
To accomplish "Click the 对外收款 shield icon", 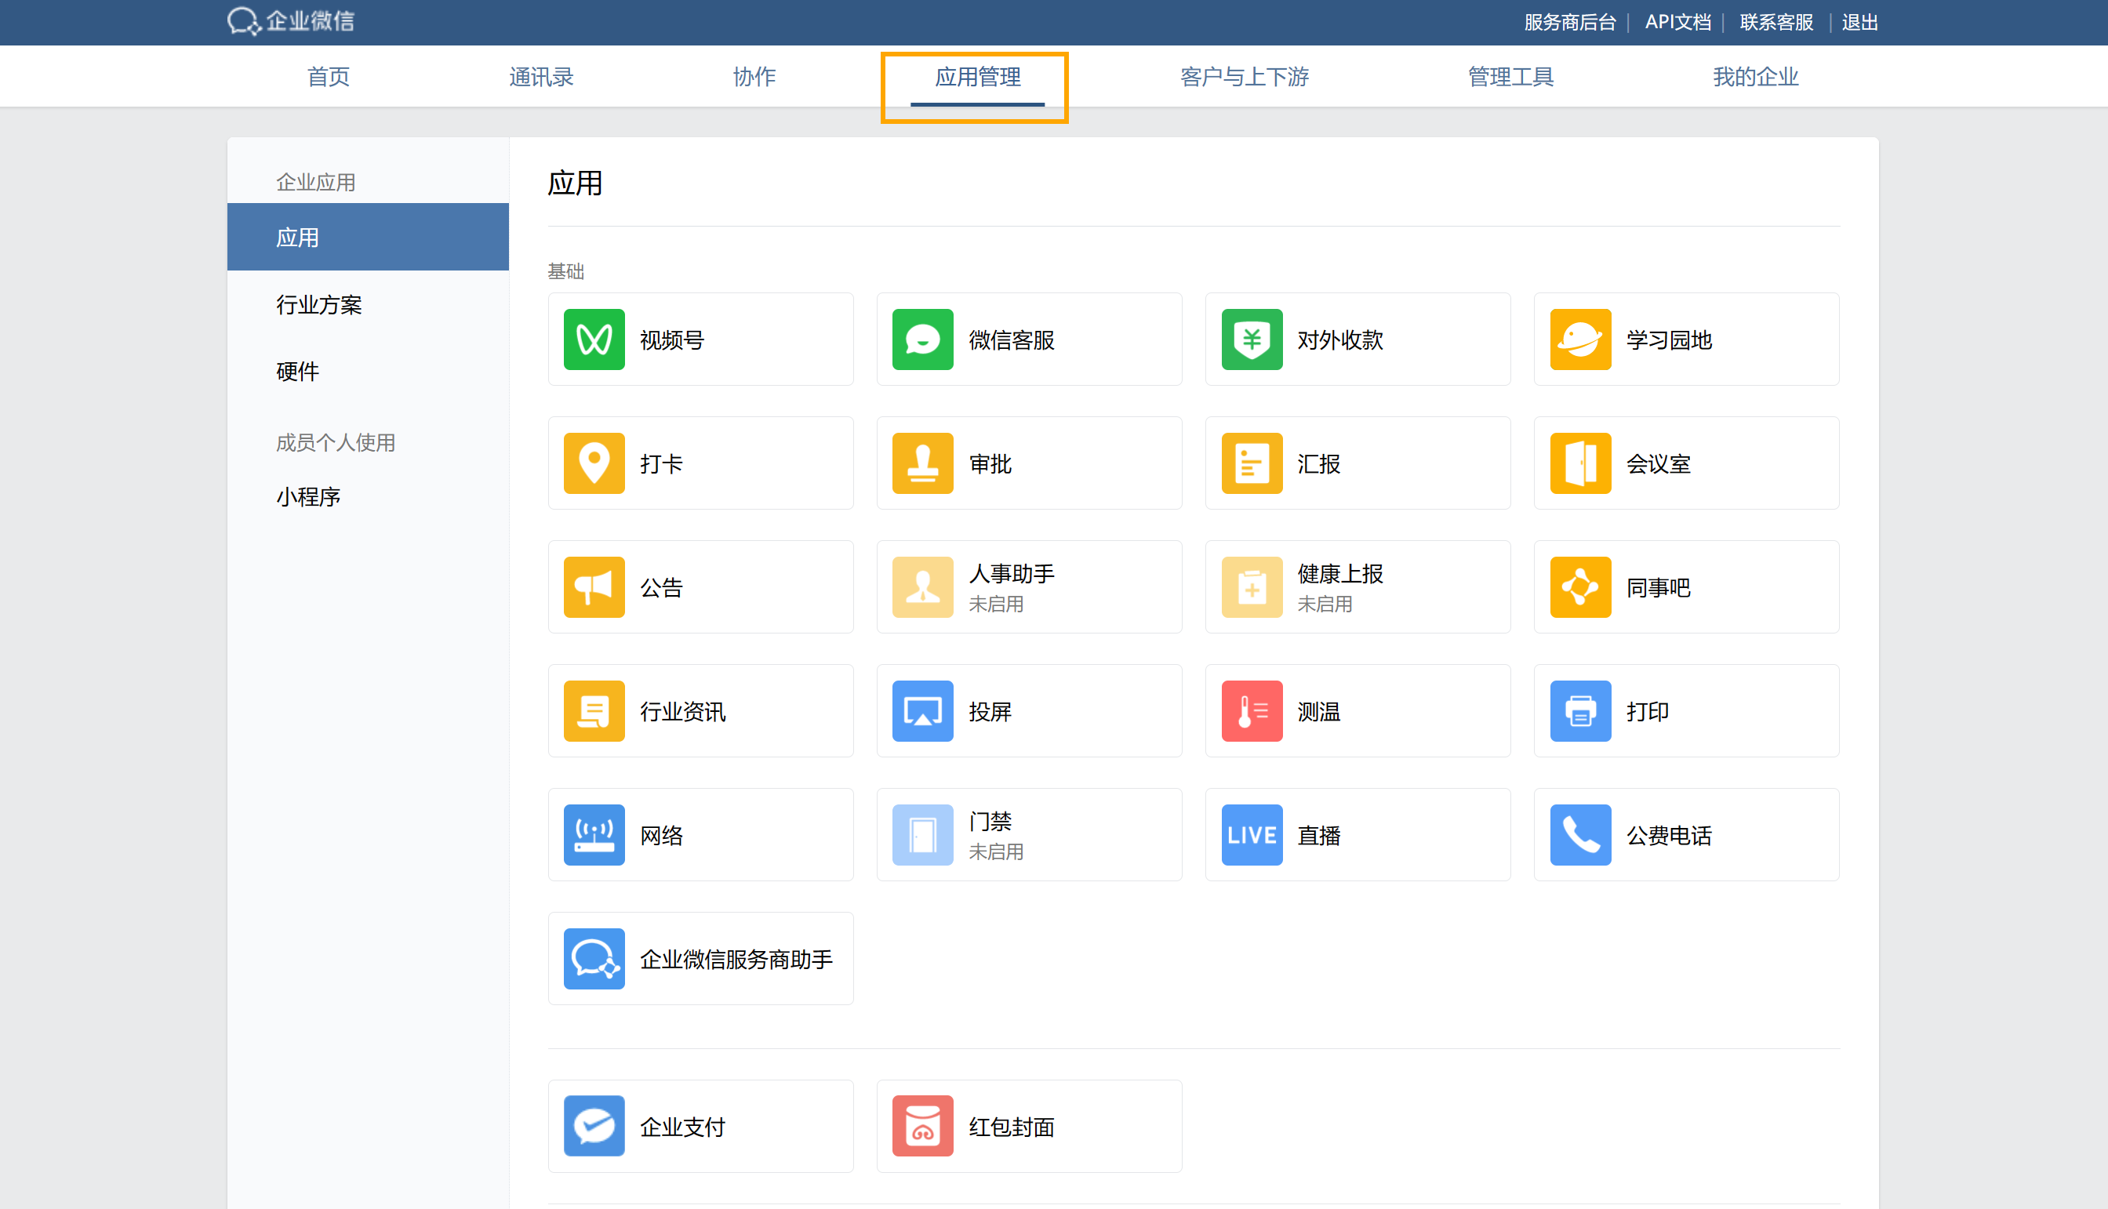I will tap(1252, 339).
